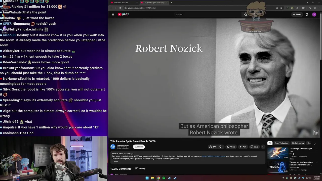
Task: Open the account avatar menu
Action: click(314, 14)
